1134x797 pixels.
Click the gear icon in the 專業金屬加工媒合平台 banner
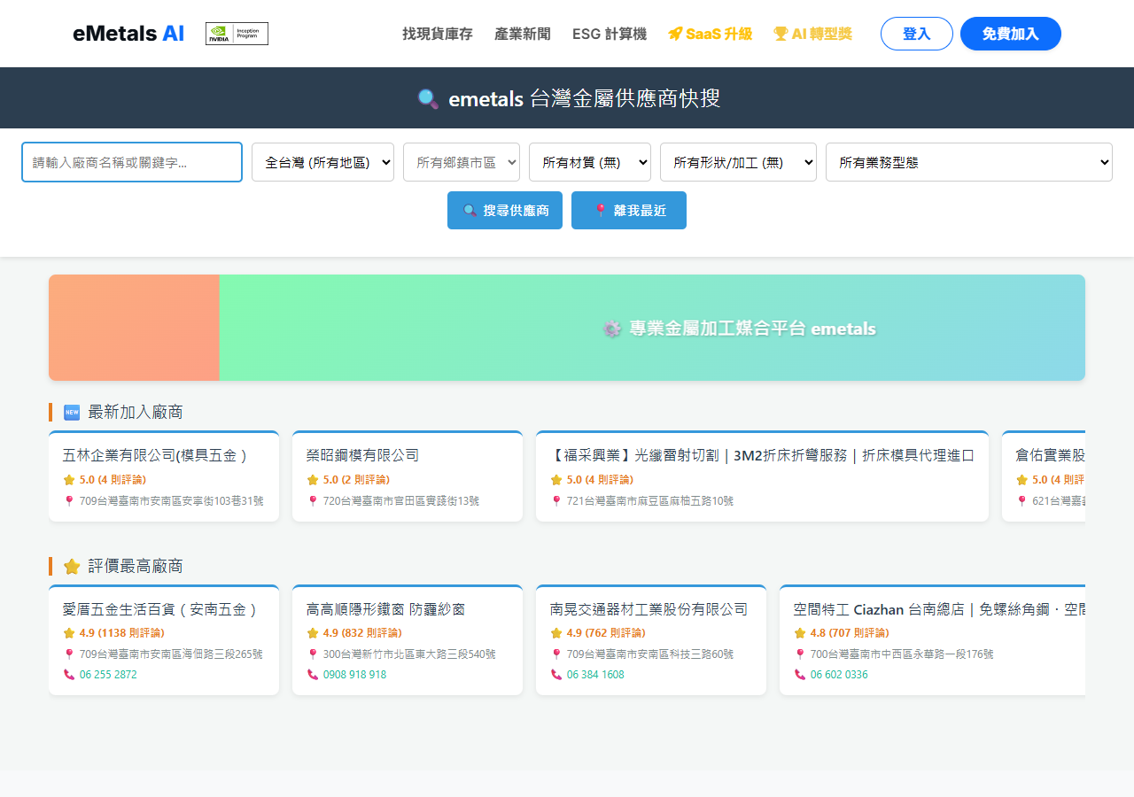point(612,329)
